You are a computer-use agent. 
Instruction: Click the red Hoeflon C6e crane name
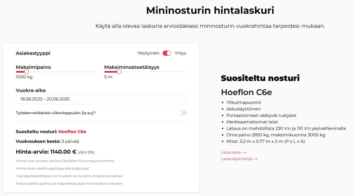click(x=72, y=132)
